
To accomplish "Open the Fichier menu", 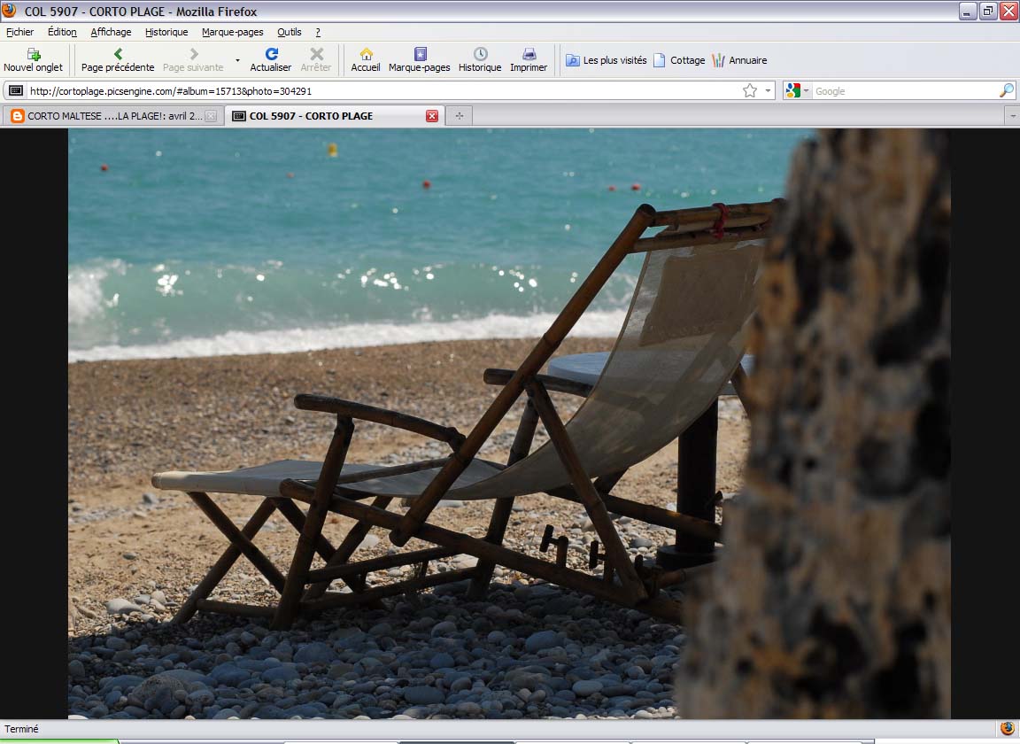I will coord(20,32).
